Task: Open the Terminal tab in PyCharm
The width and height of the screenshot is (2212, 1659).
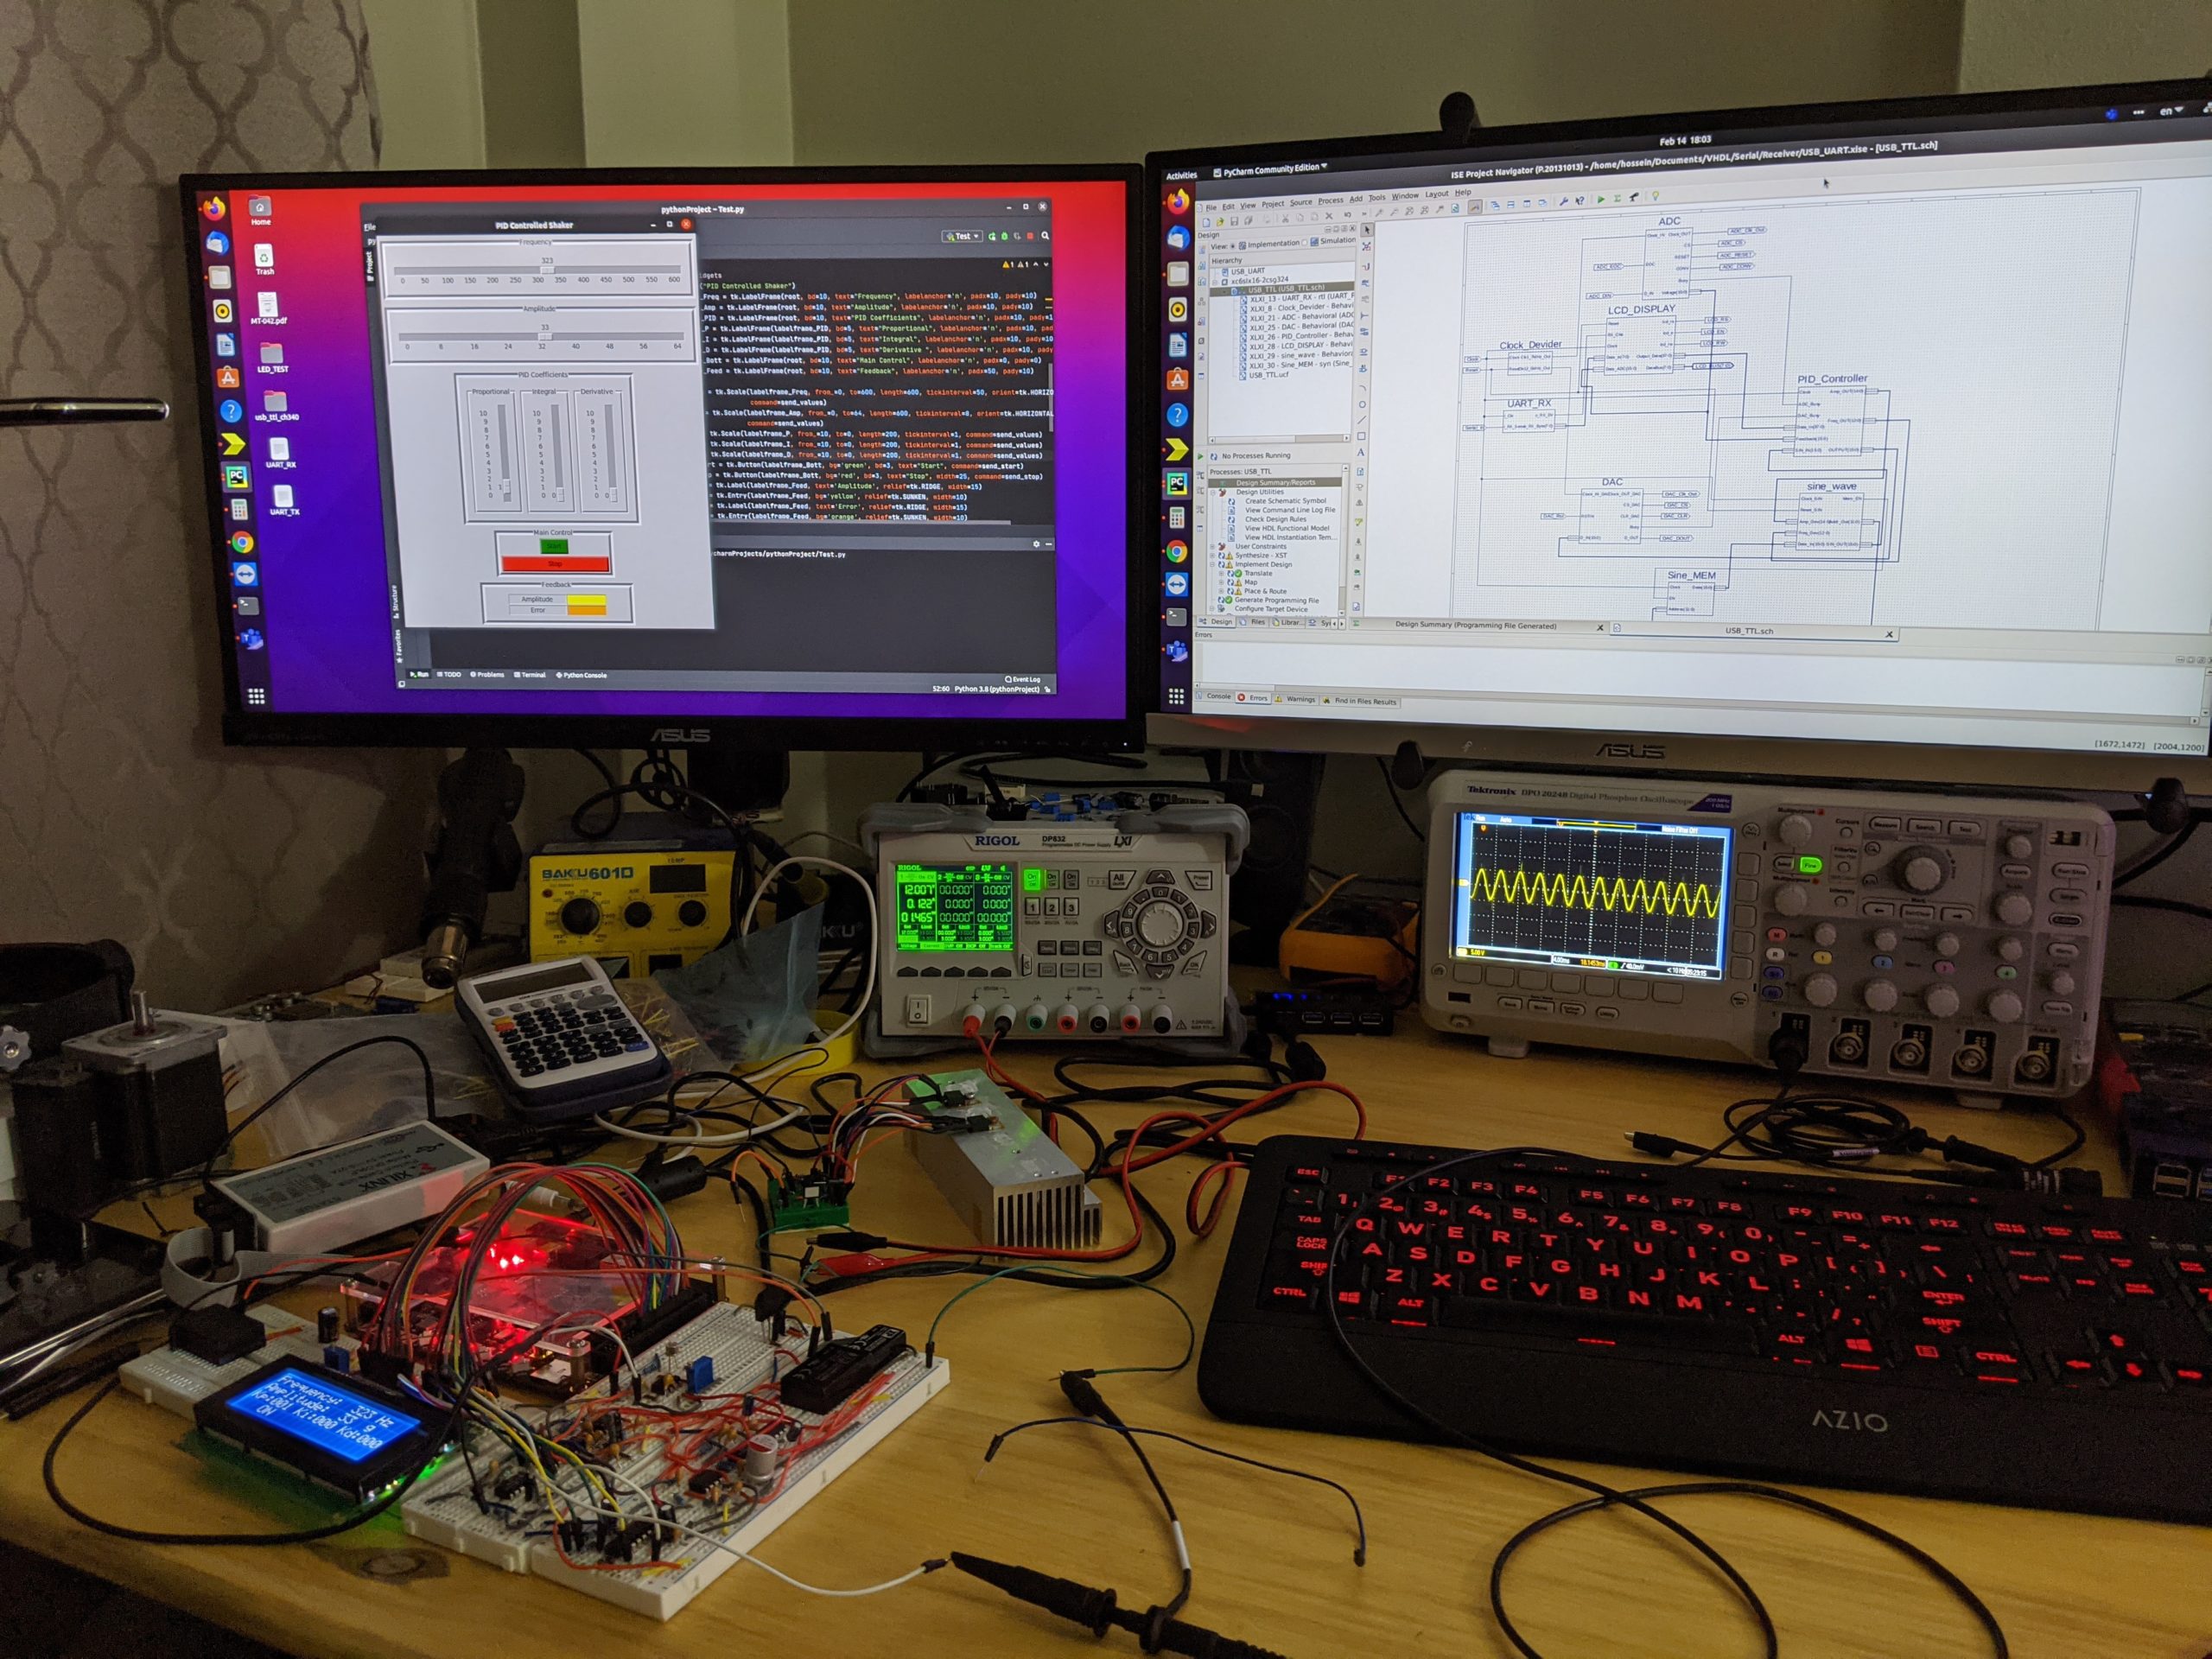Action: coord(530,675)
